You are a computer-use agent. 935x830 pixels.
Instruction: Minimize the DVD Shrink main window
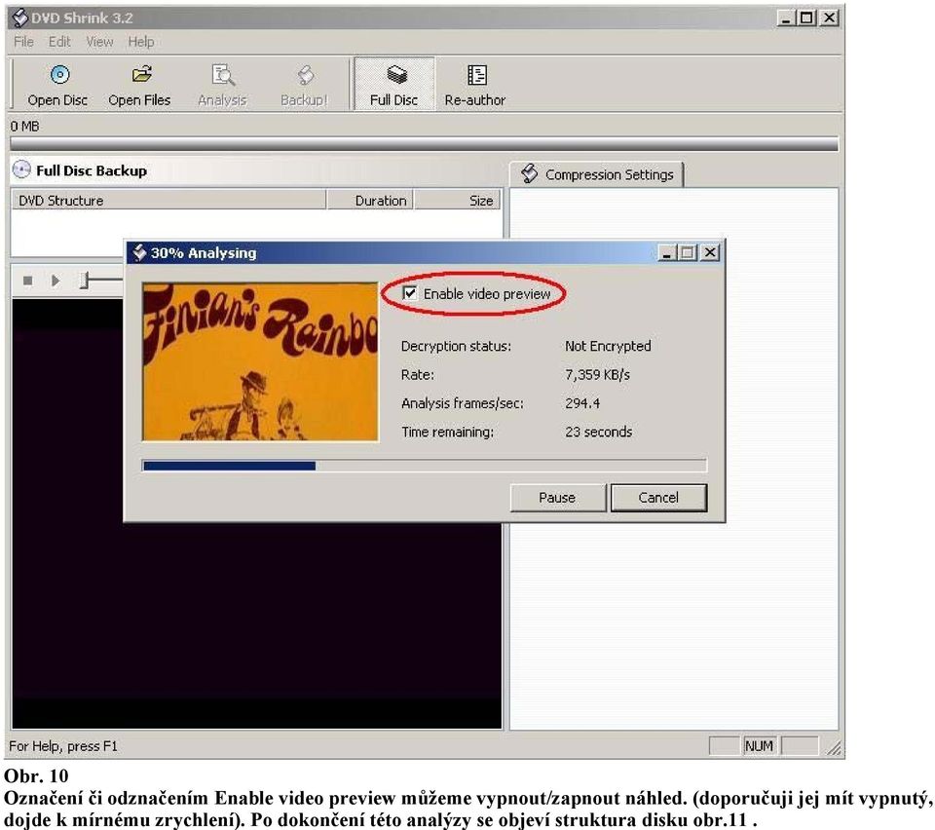[x=786, y=18]
